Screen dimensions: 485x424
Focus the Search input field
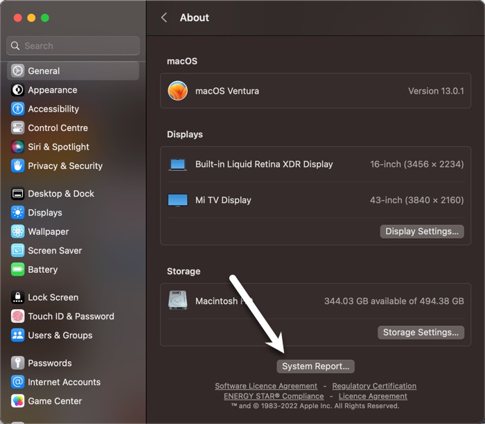(73, 46)
